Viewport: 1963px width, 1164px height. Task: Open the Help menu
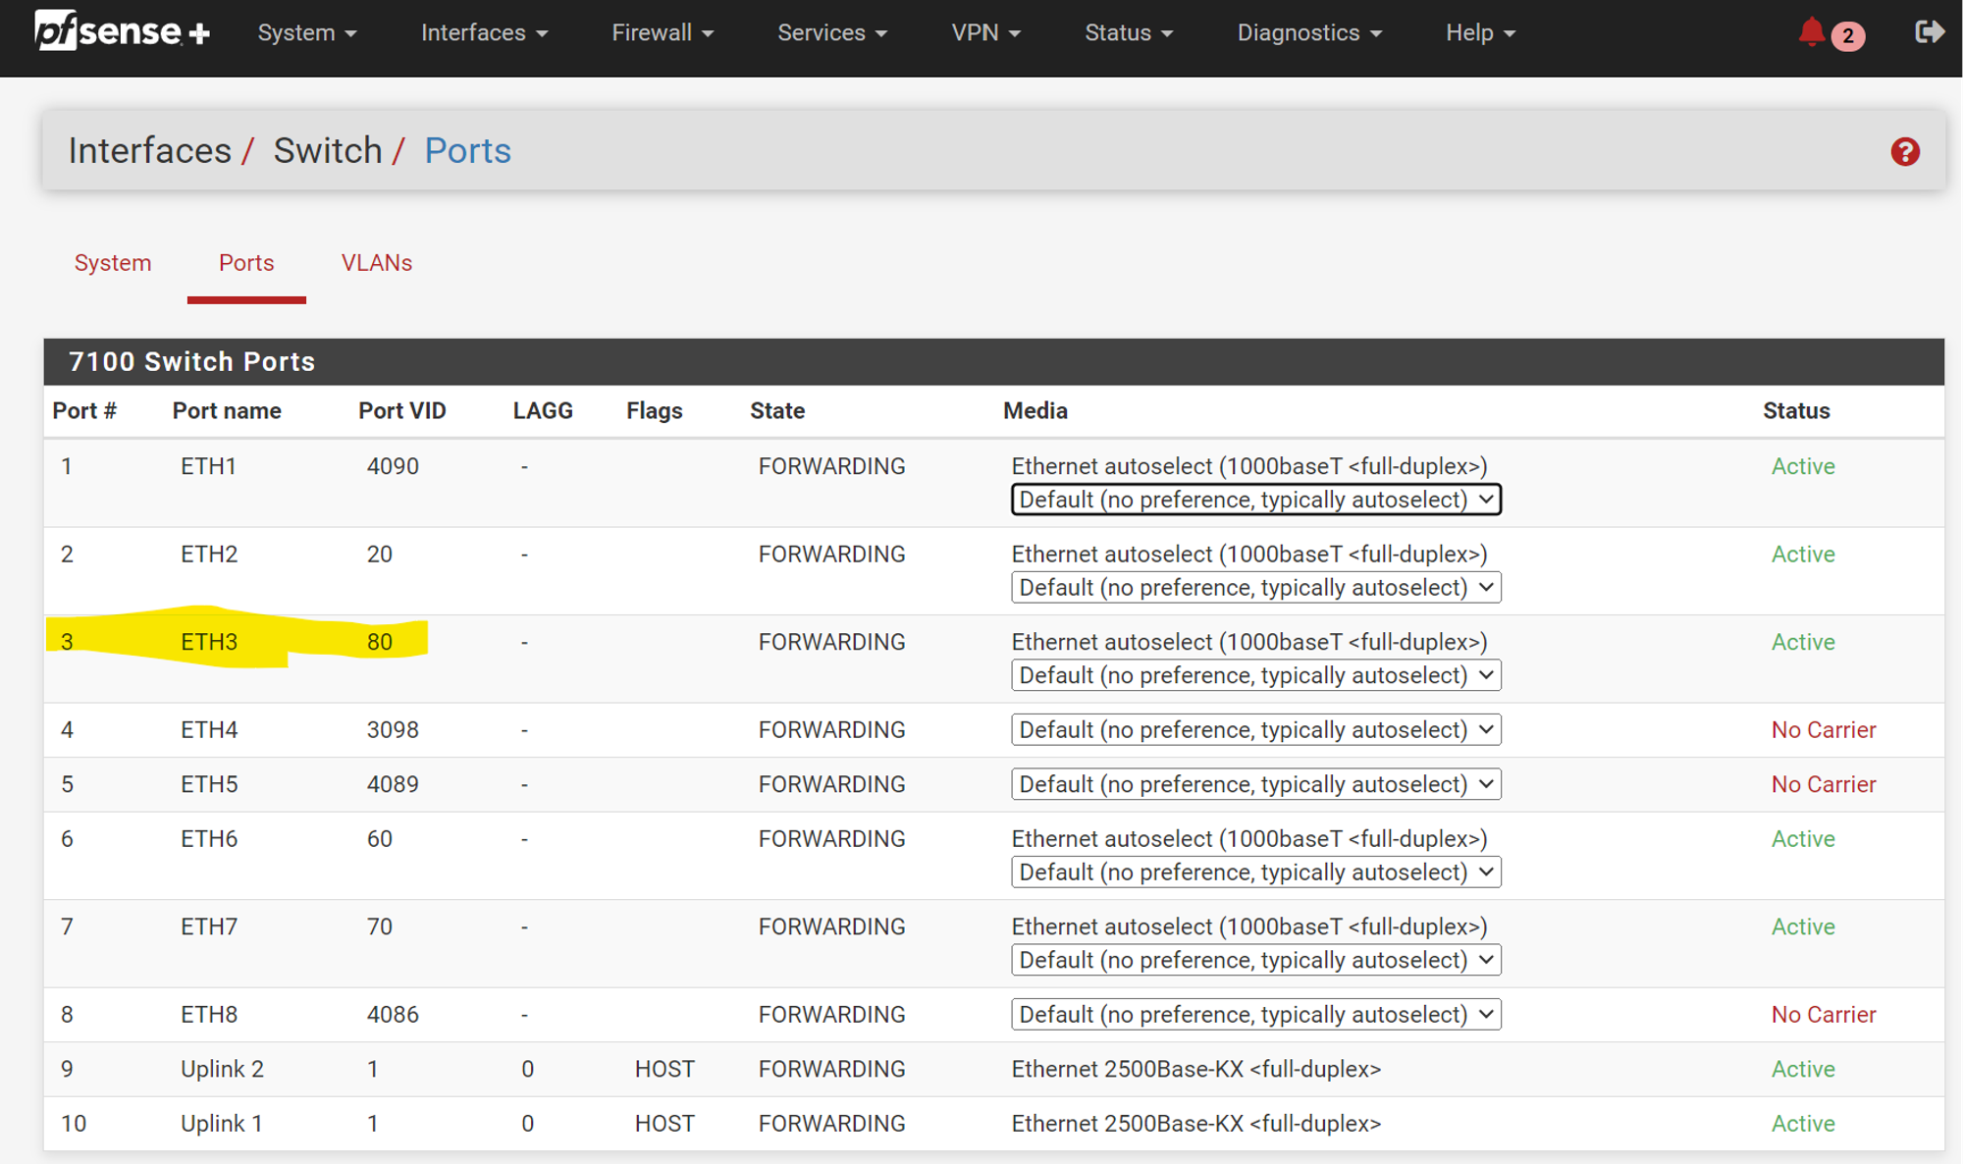point(1480,32)
